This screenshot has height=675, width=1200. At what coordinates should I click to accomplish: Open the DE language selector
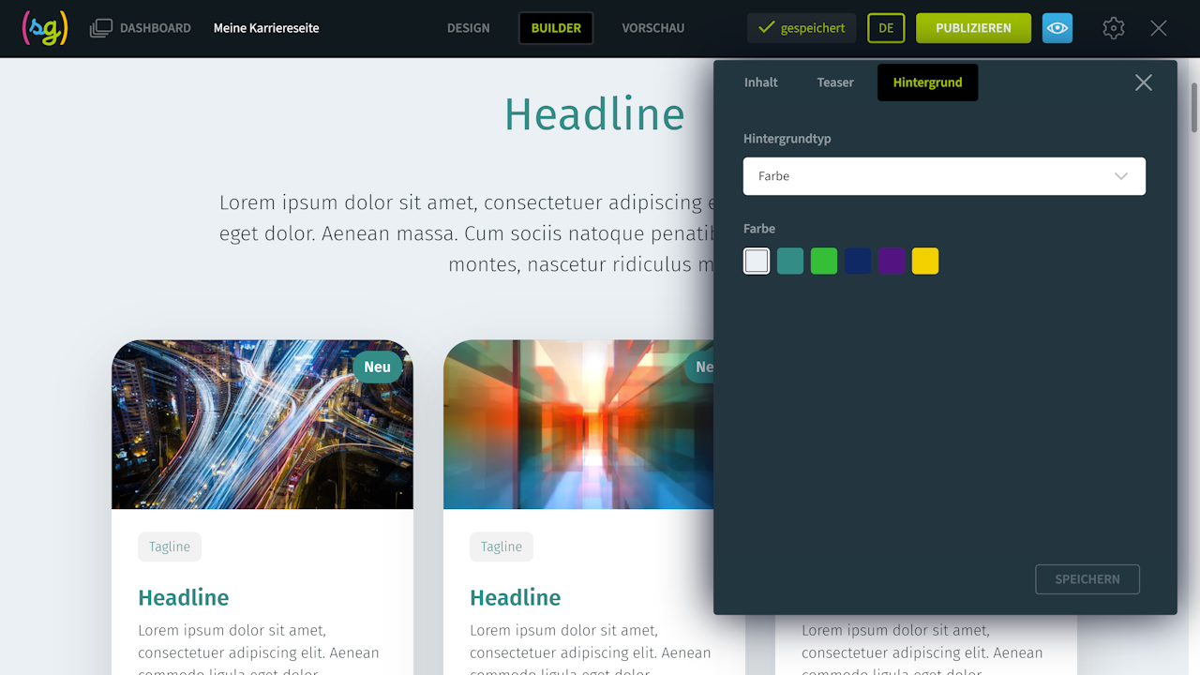click(x=886, y=28)
